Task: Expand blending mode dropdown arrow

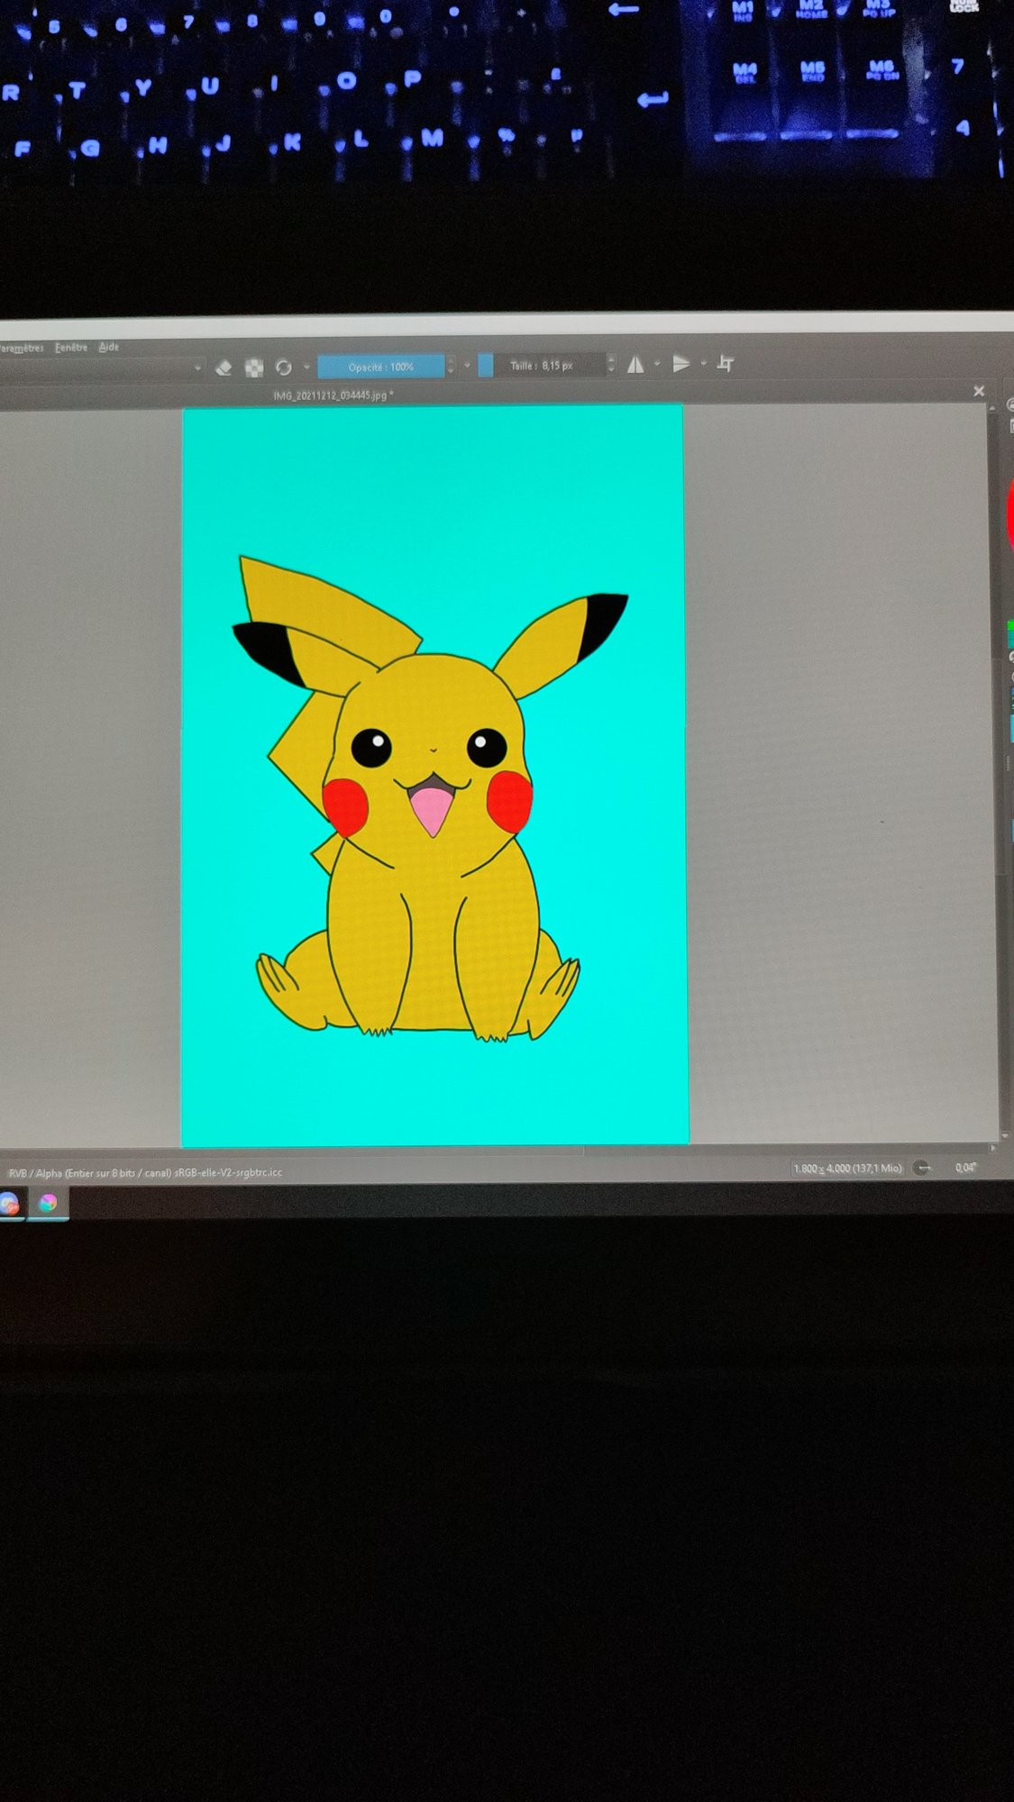Action: (197, 368)
